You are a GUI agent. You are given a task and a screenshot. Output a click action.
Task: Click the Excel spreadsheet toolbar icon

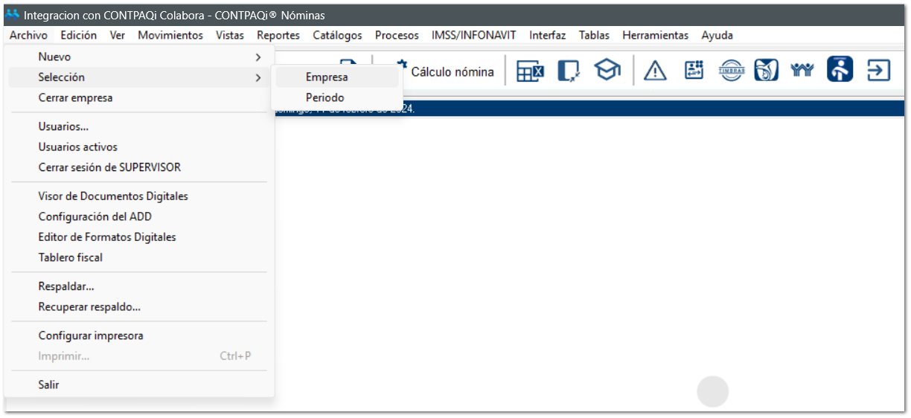[x=530, y=71]
